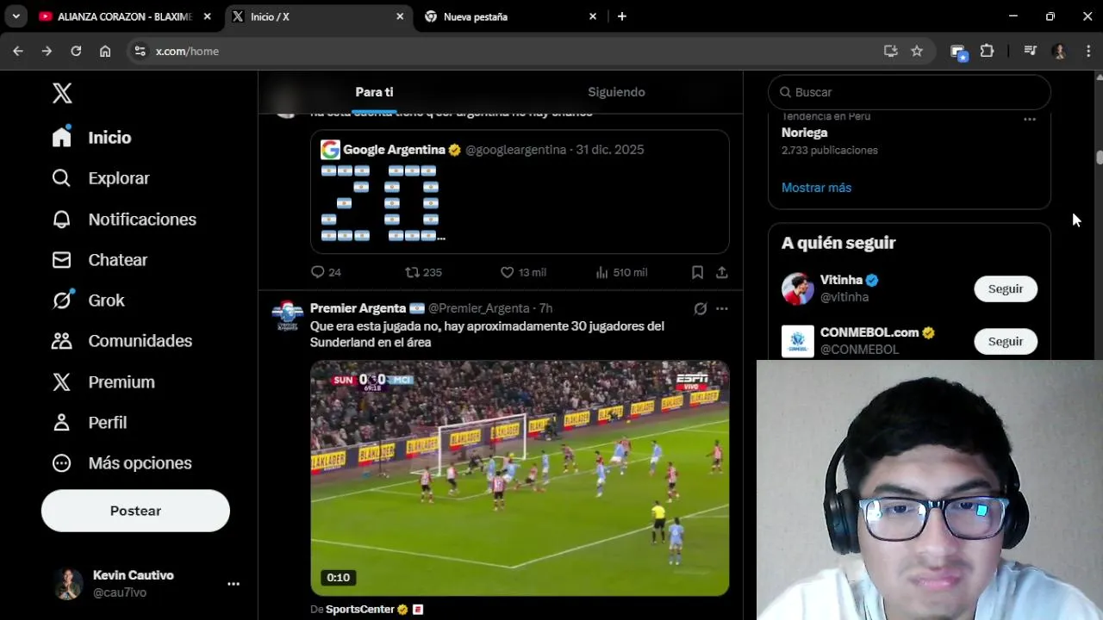Open account menu dots next to Kevin Cautivo
Image resolution: width=1103 pixels, height=620 pixels.
[x=234, y=584]
